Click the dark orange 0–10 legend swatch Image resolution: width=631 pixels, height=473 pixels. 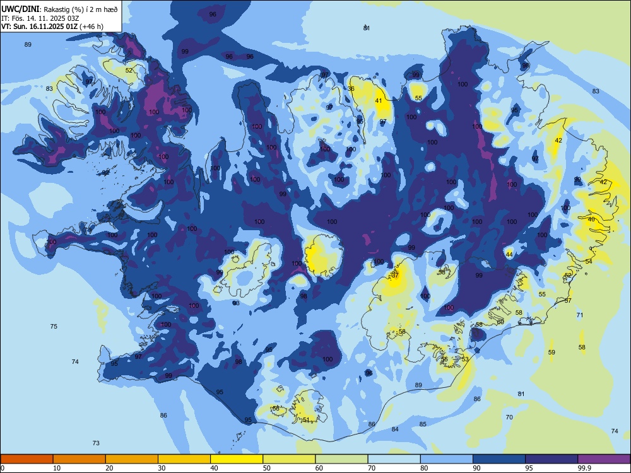(27, 459)
